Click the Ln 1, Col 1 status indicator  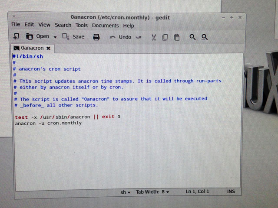click(197, 192)
